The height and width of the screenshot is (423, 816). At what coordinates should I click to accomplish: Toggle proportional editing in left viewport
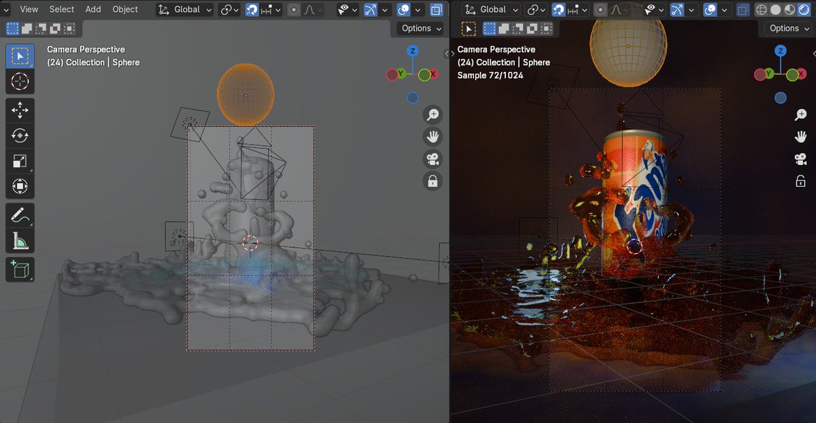tap(294, 10)
